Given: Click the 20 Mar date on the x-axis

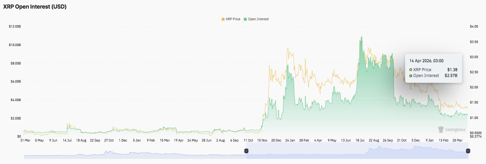Looking at the screenshot, I should click(x=457, y=140).
